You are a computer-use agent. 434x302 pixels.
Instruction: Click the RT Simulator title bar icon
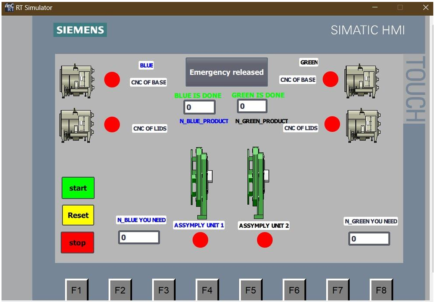click(9, 8)
